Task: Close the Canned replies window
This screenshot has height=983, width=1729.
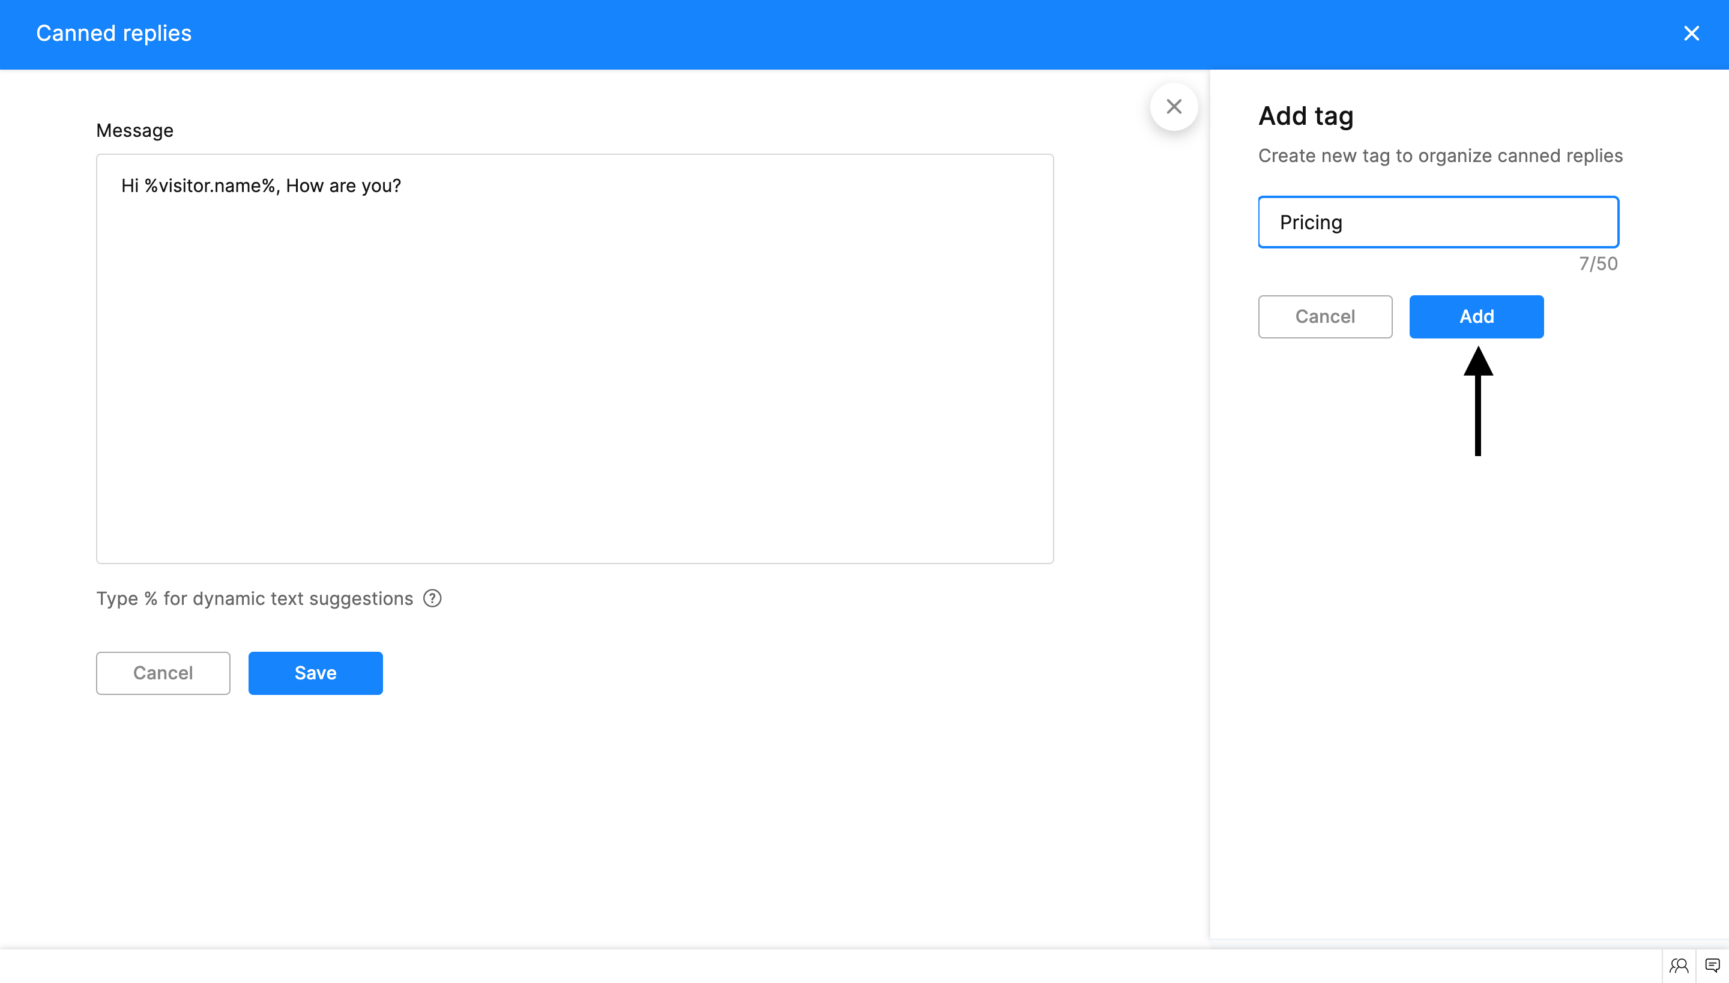Action: pos(1691,33)
